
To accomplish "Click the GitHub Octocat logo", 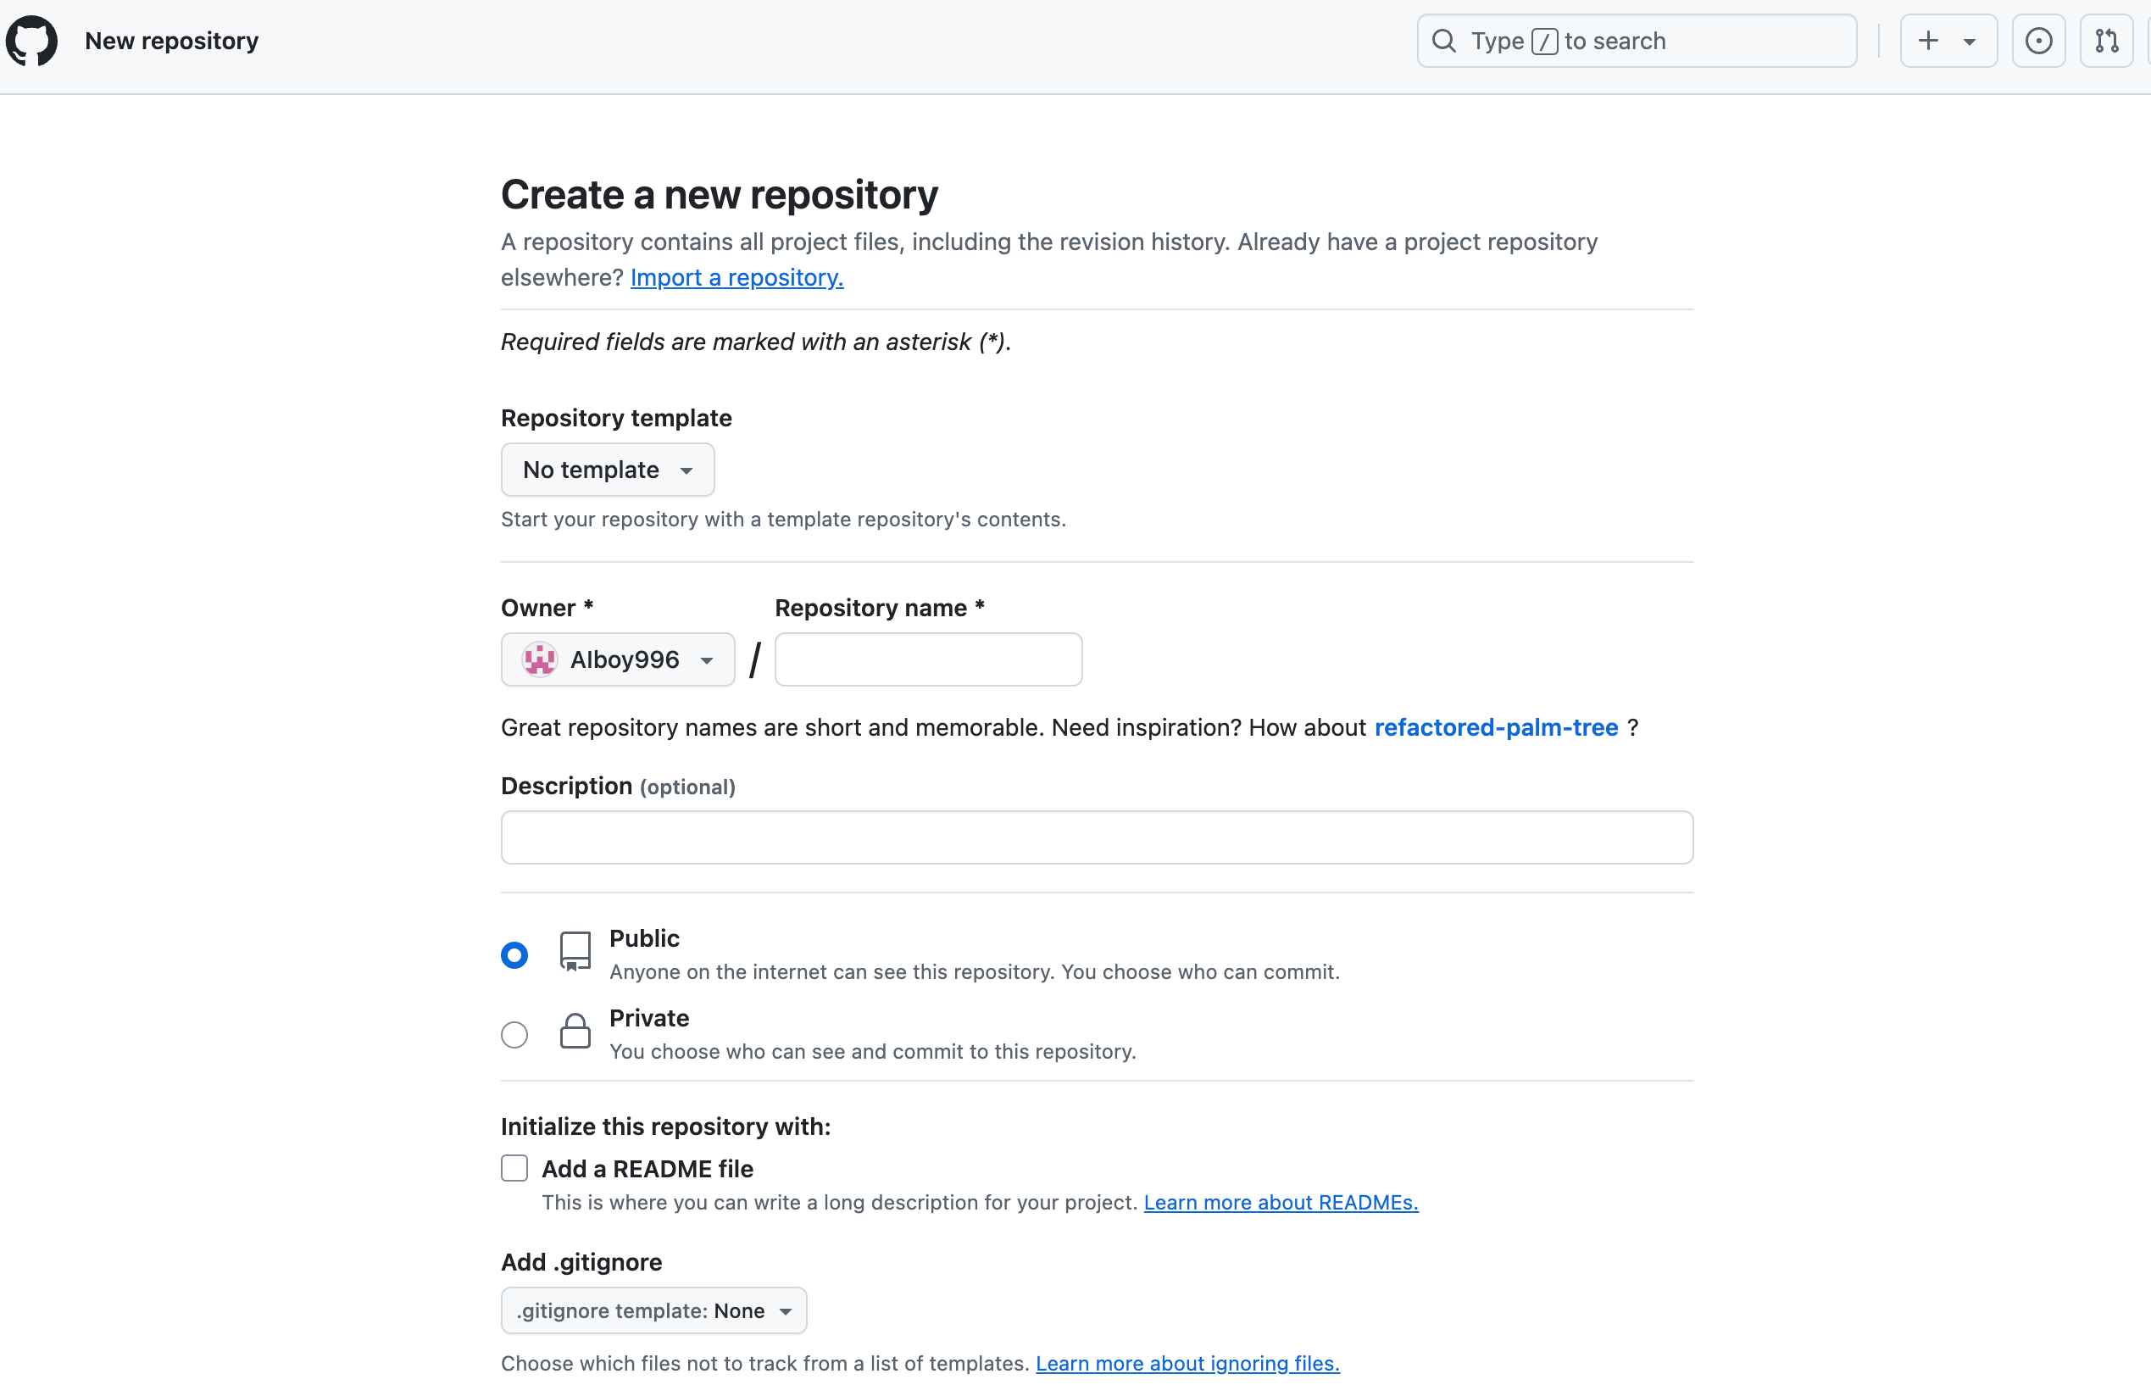I will pos(32,41).
